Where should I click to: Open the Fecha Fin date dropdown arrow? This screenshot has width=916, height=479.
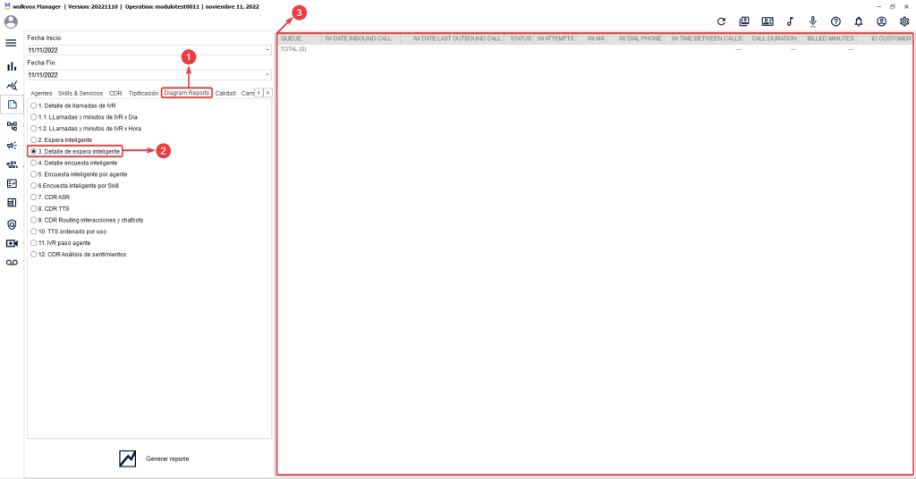click(267, 75)
